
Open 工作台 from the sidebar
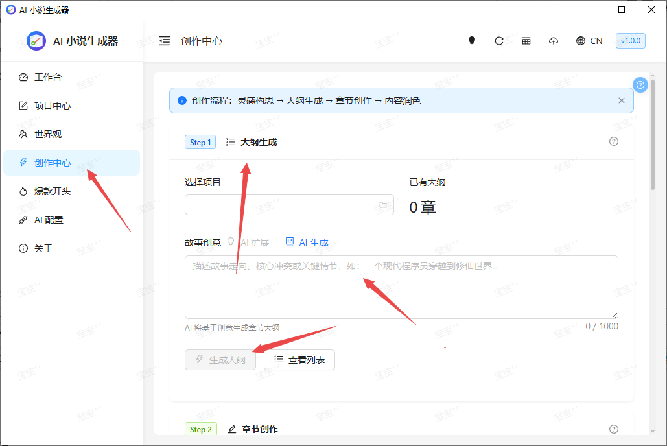48,77
